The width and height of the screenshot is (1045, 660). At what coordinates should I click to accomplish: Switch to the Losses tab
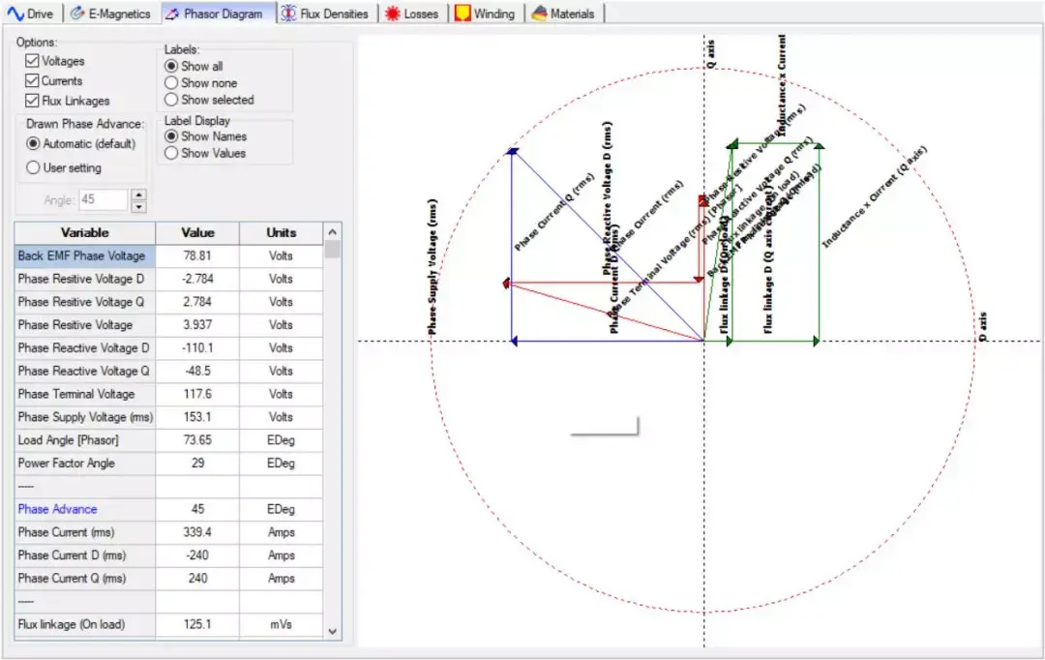(x=412, y=14)
